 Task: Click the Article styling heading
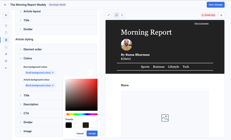point(24,39)
